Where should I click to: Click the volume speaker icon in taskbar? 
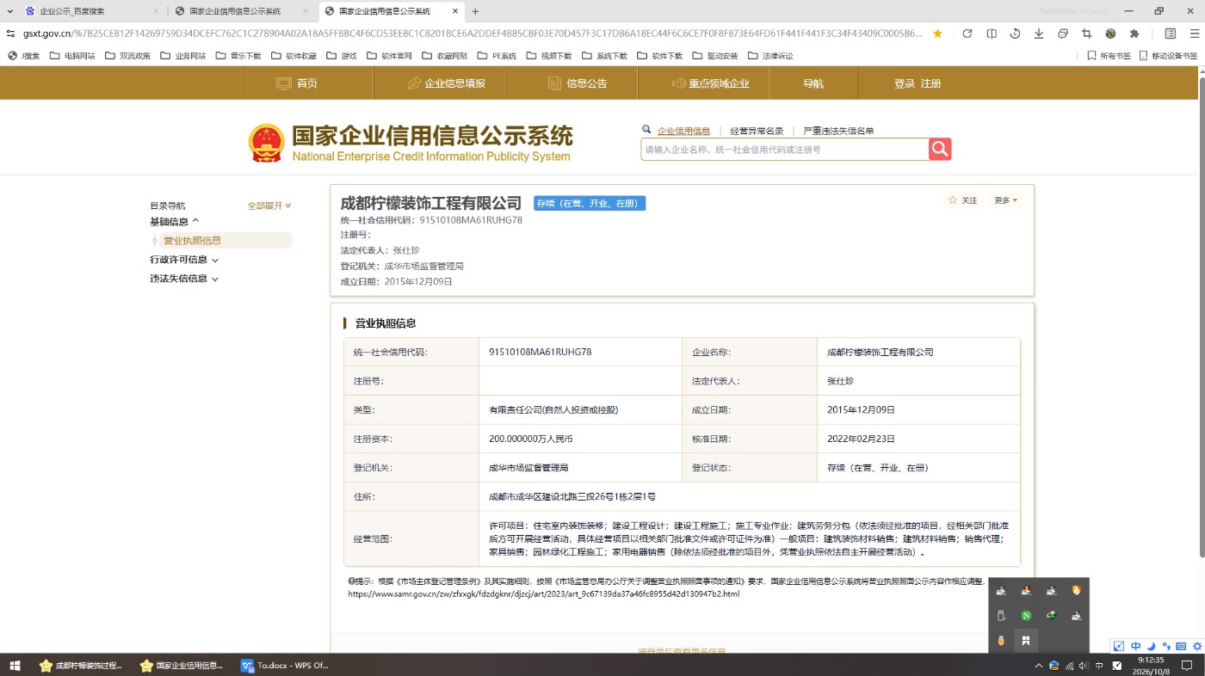point(1083,666)
